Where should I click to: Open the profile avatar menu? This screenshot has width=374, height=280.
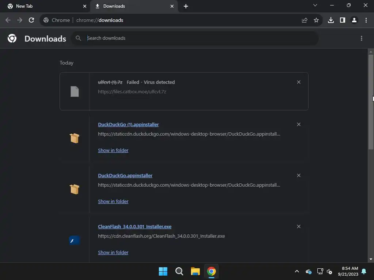pyautogui.click(x=354, y=20)
